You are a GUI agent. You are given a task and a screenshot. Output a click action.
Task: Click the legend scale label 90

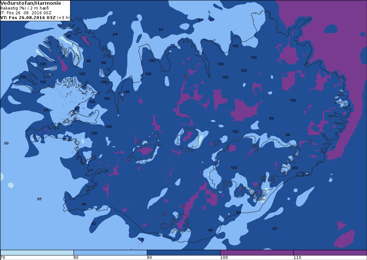(149, 257)
